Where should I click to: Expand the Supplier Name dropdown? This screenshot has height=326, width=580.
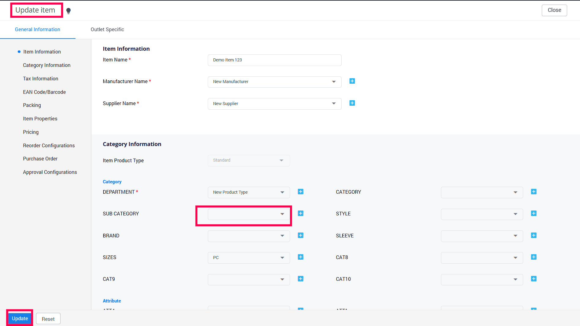tap(274, 104)
